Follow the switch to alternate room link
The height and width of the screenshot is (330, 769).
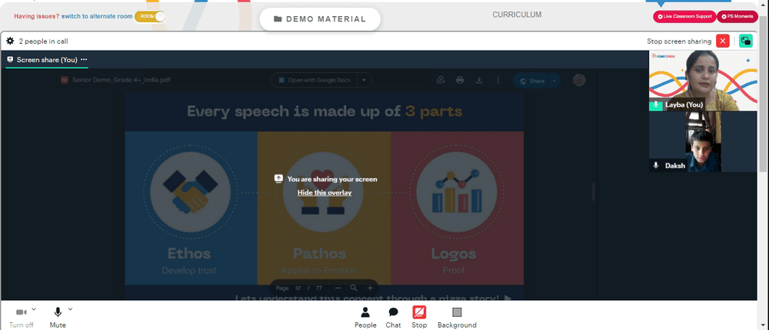[x=97, y=16]
